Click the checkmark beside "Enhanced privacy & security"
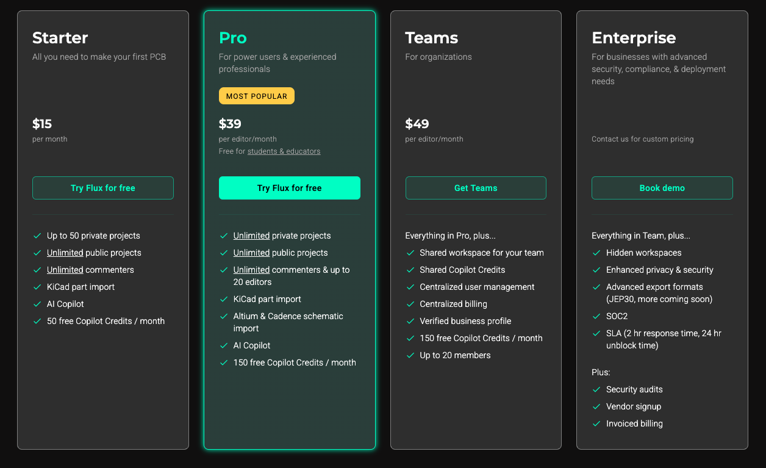The height and width of the screenshot is (468, 766). click(x=596, y=270)
